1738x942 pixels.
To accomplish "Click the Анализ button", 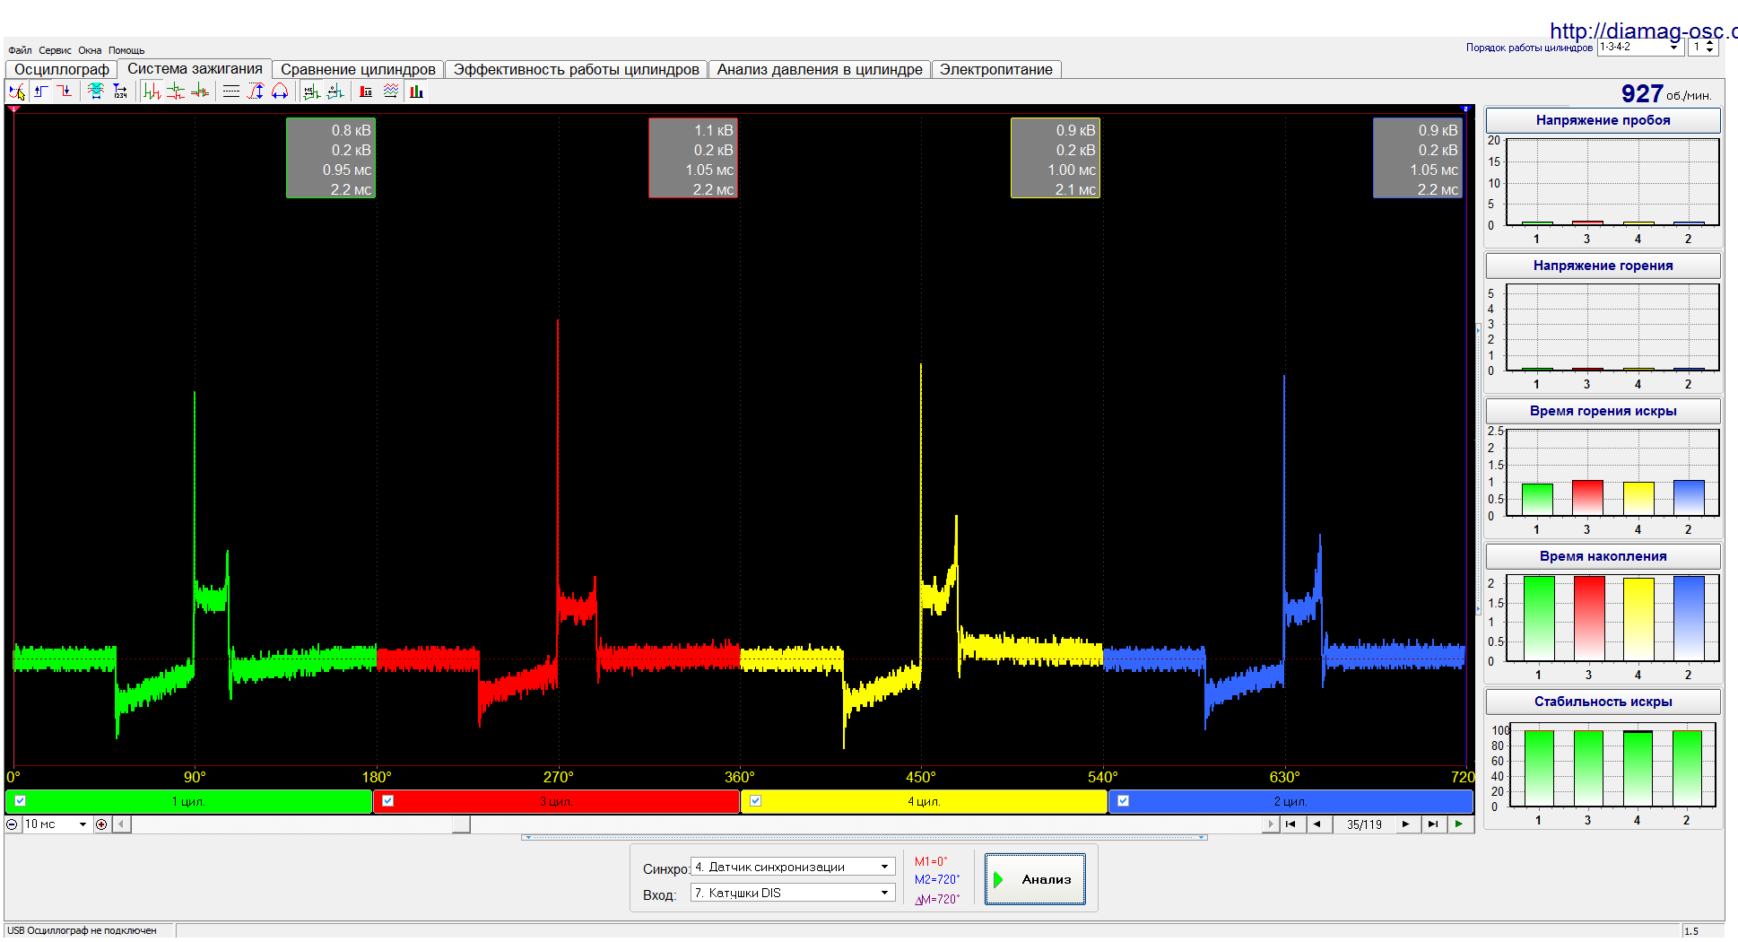I will click(1035, 879).
